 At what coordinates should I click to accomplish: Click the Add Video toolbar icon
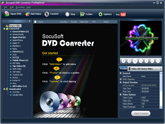coord(27,14)
